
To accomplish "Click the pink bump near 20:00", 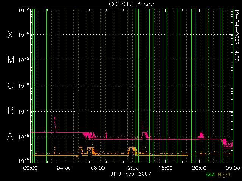I will point(201,135).
